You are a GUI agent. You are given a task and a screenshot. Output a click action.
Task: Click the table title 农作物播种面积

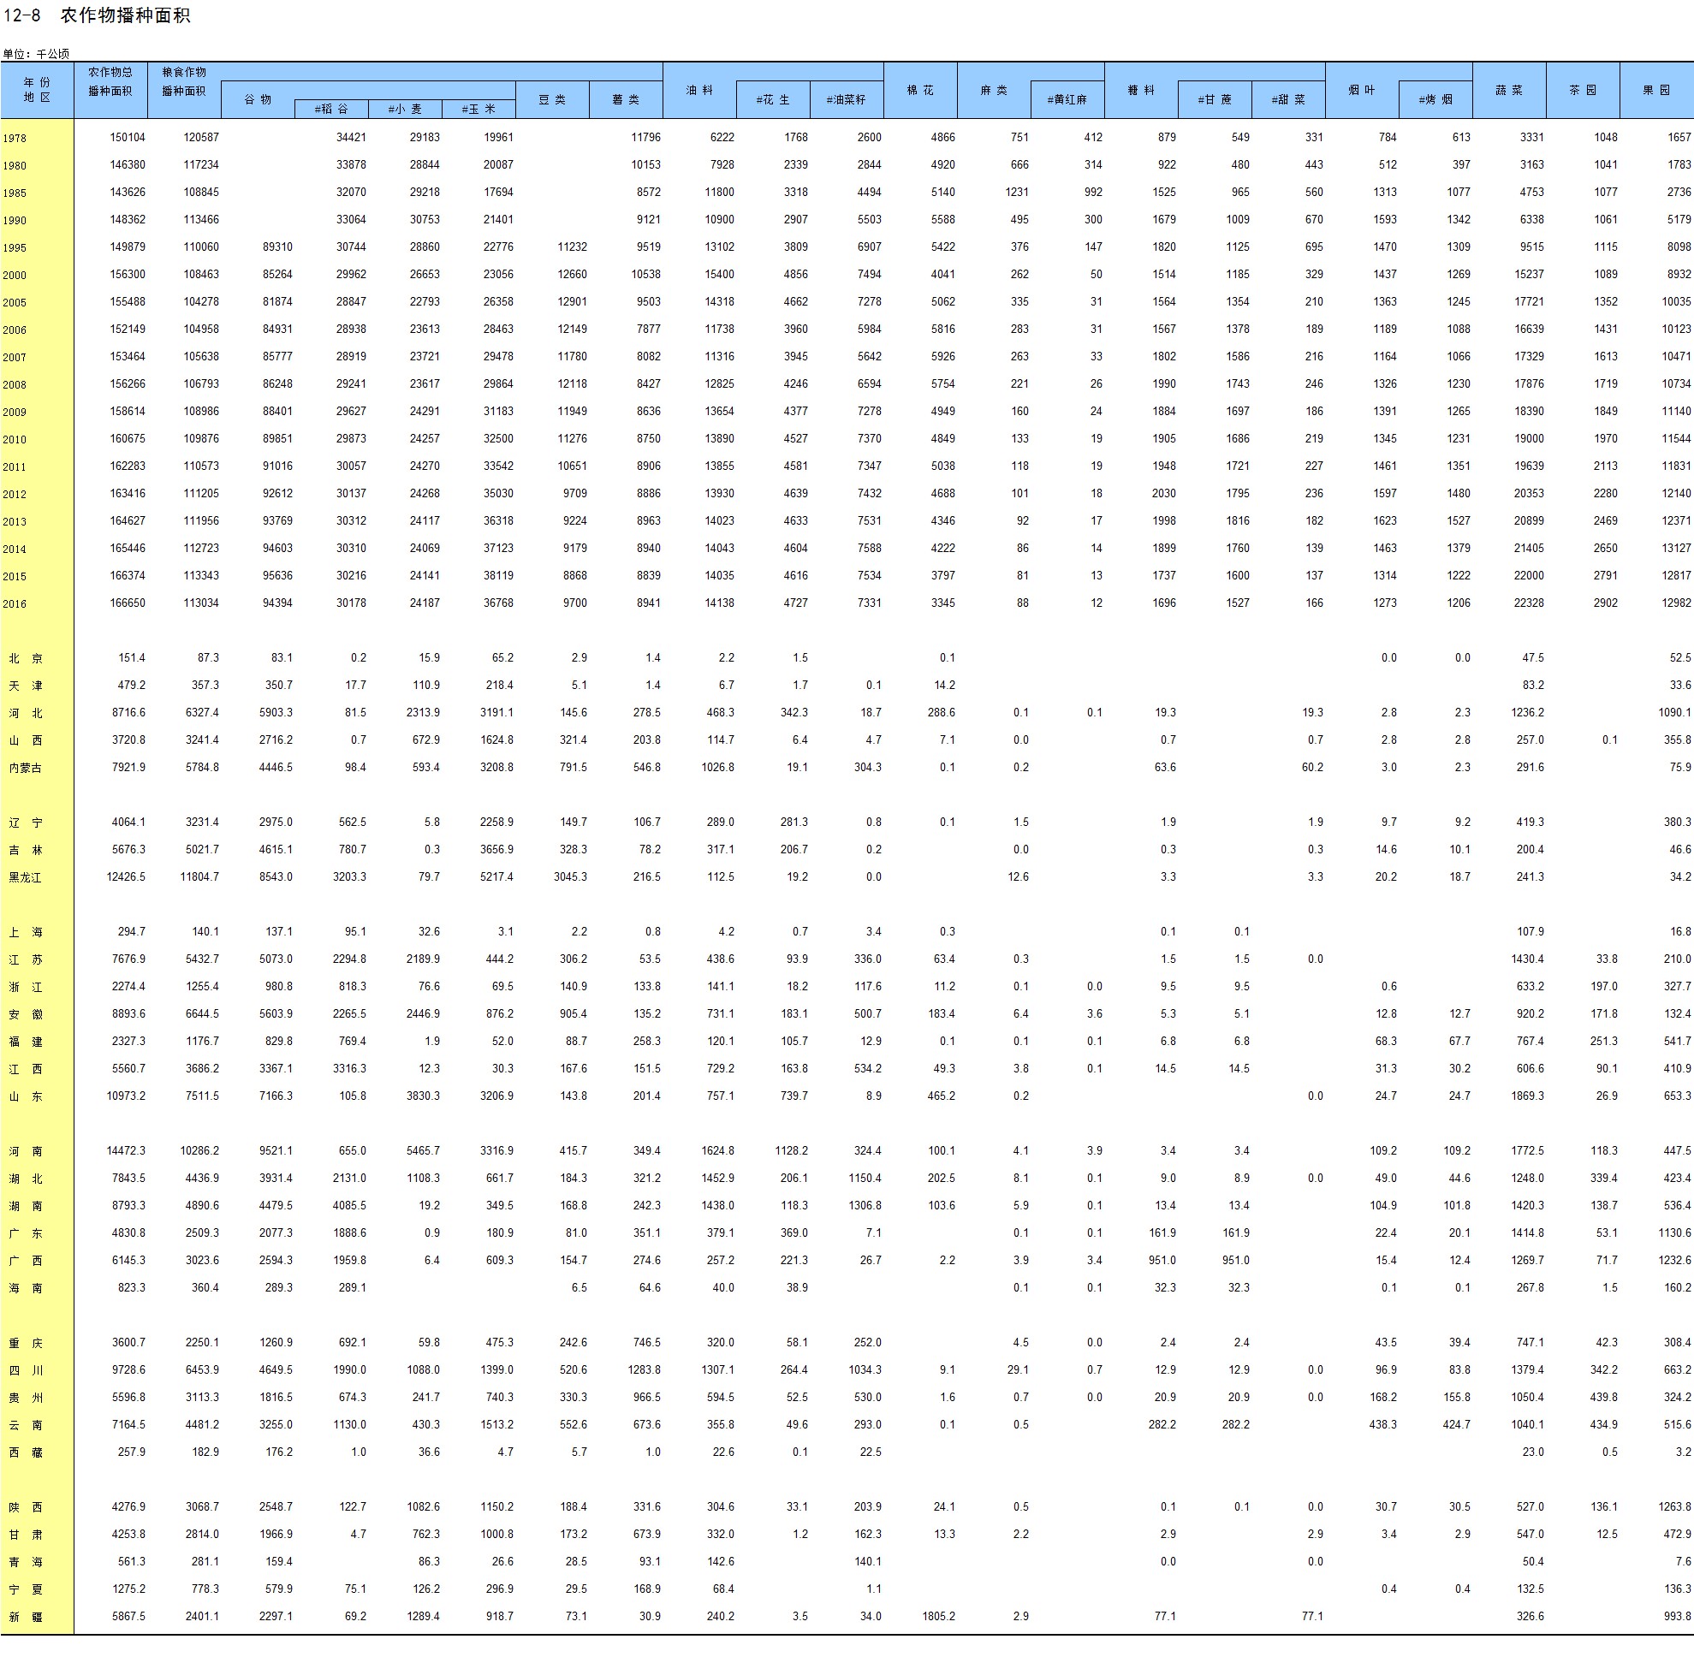point(125,15)
